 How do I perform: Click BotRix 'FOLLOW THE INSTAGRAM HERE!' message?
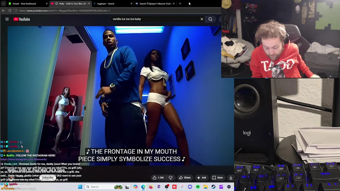[36, 155]
